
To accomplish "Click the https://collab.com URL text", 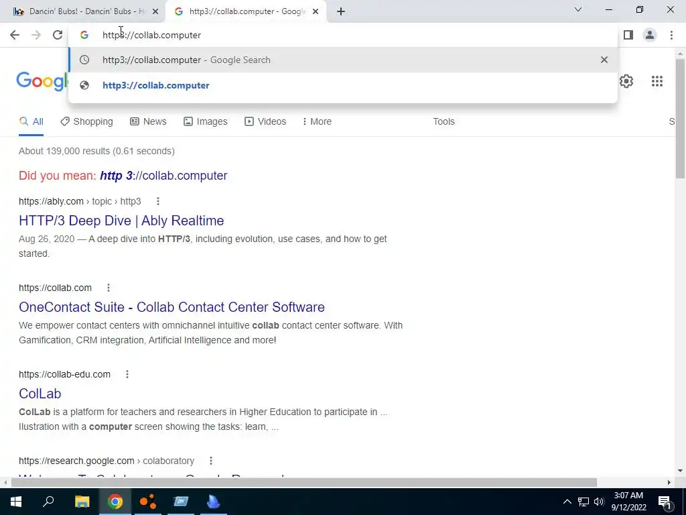I will [x=55, y=288].
